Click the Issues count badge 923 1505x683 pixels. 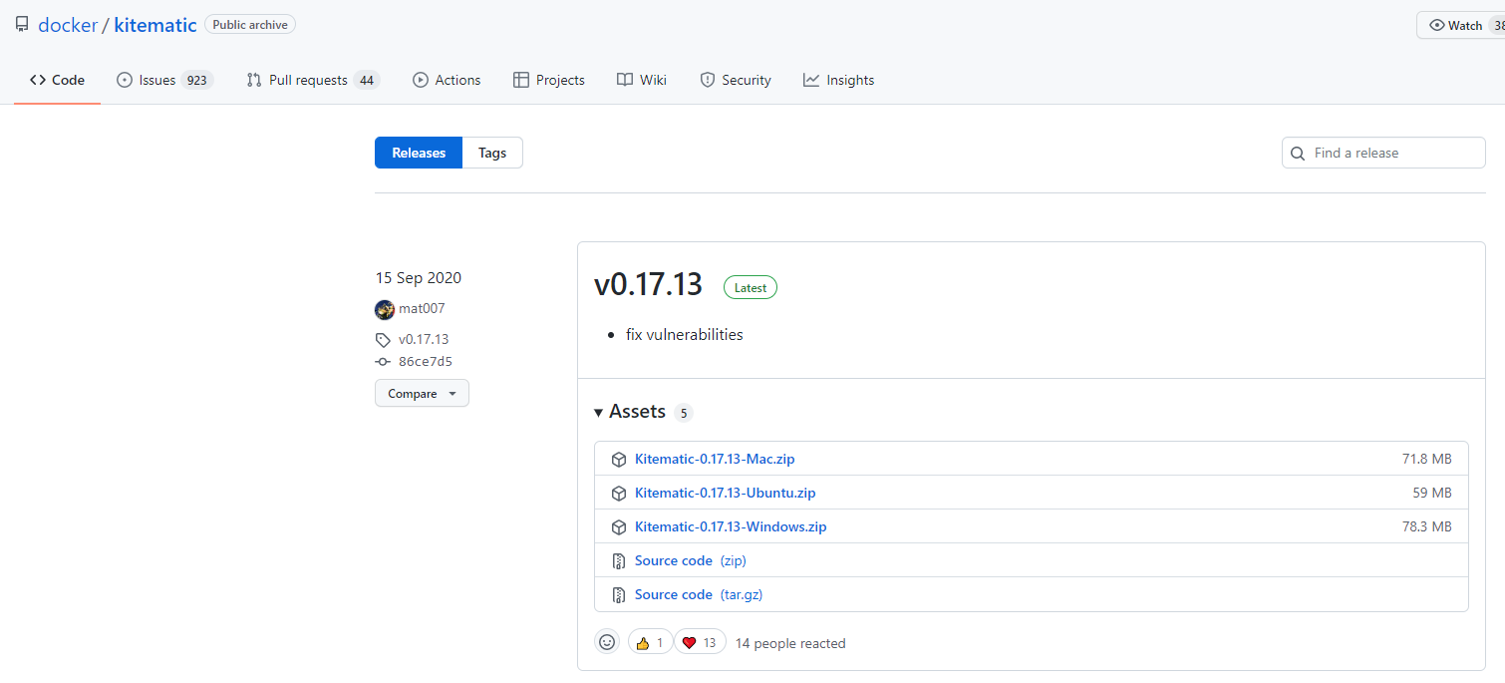[x=196, y=81]
